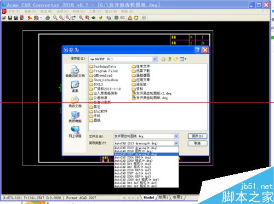Viewport: 274px width, 204px height.
Task: Open the Desktop shortcut in places bar
Action: tap(75, 87)
